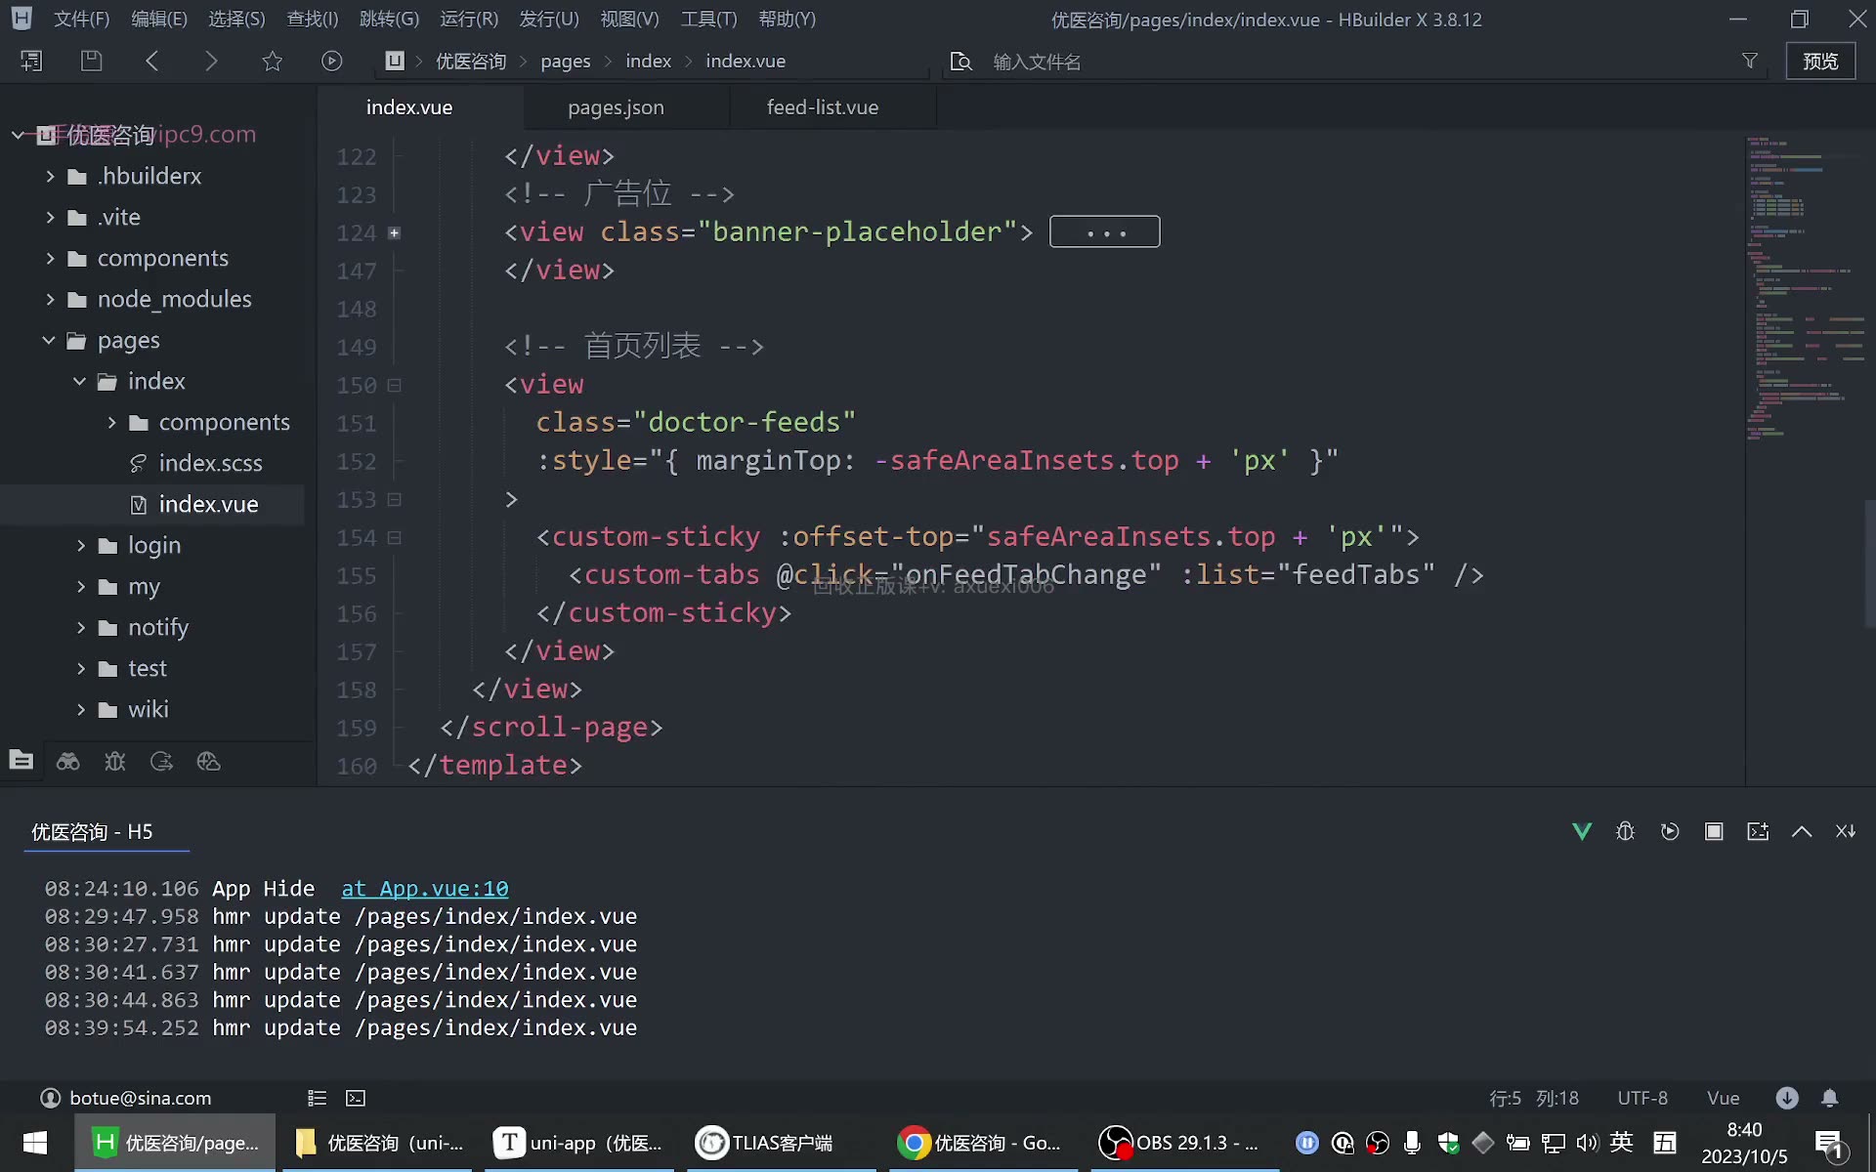The image size is (1876, 1172).
Task: Switch to the feed-list.vue tab
Action: tap(823, 107)
